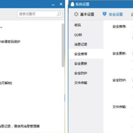Click the blue shield icon beside 安全设置
The image size is (133, 133).
point(105,14)
